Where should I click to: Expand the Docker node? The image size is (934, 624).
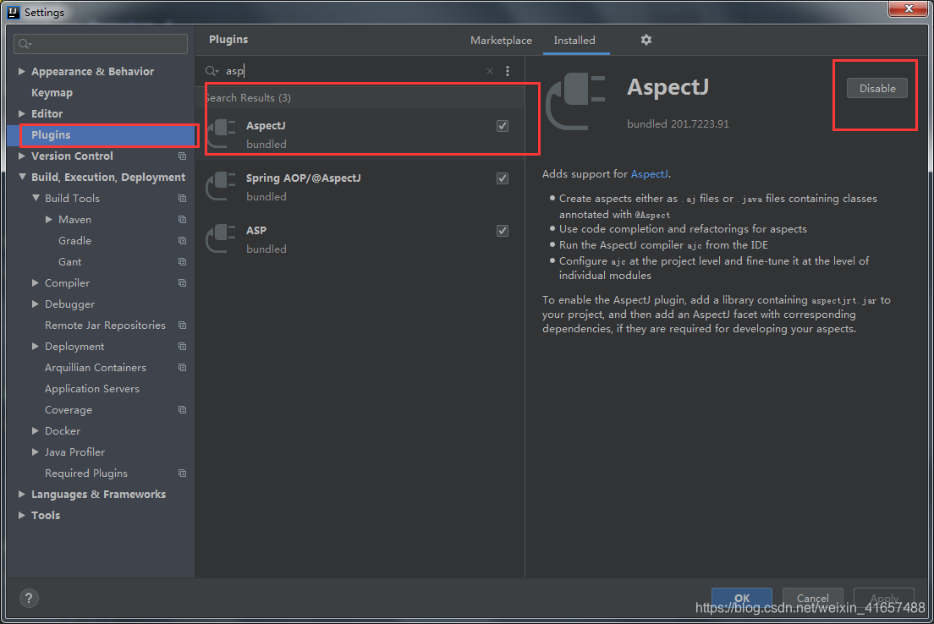tap(36, 431)
